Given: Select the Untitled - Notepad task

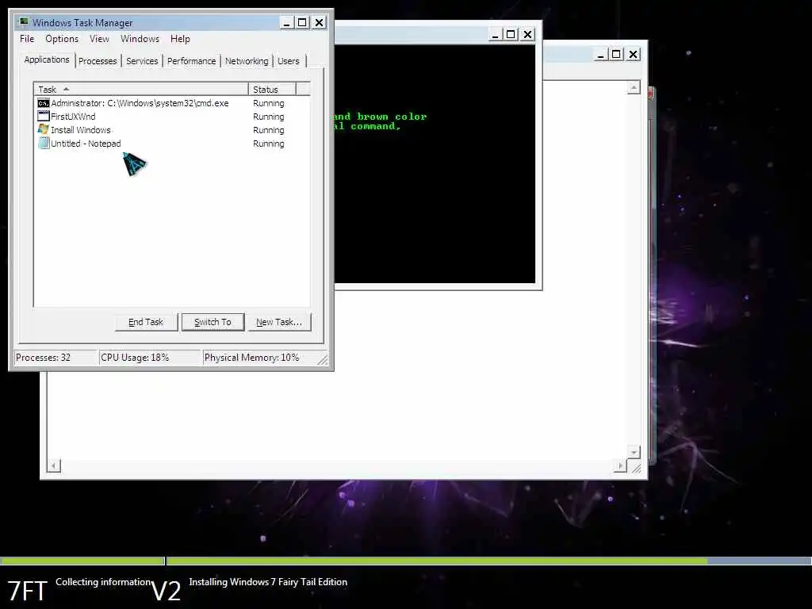Looking at the screenshot, I should click(x=172, y=144).
